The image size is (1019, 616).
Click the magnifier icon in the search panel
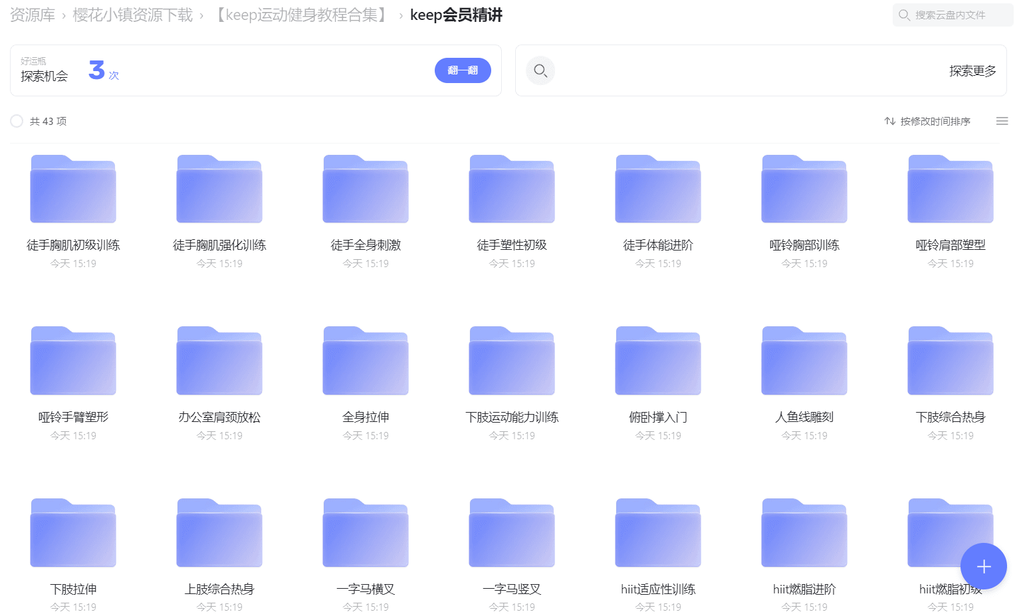(540, 70)
